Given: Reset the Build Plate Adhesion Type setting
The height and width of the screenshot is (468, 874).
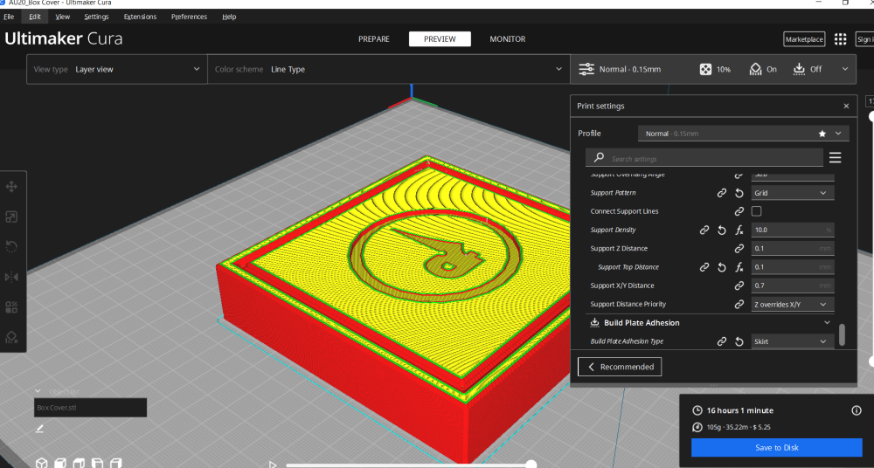Looking at the screenshot, I should [x=739, y=341].
